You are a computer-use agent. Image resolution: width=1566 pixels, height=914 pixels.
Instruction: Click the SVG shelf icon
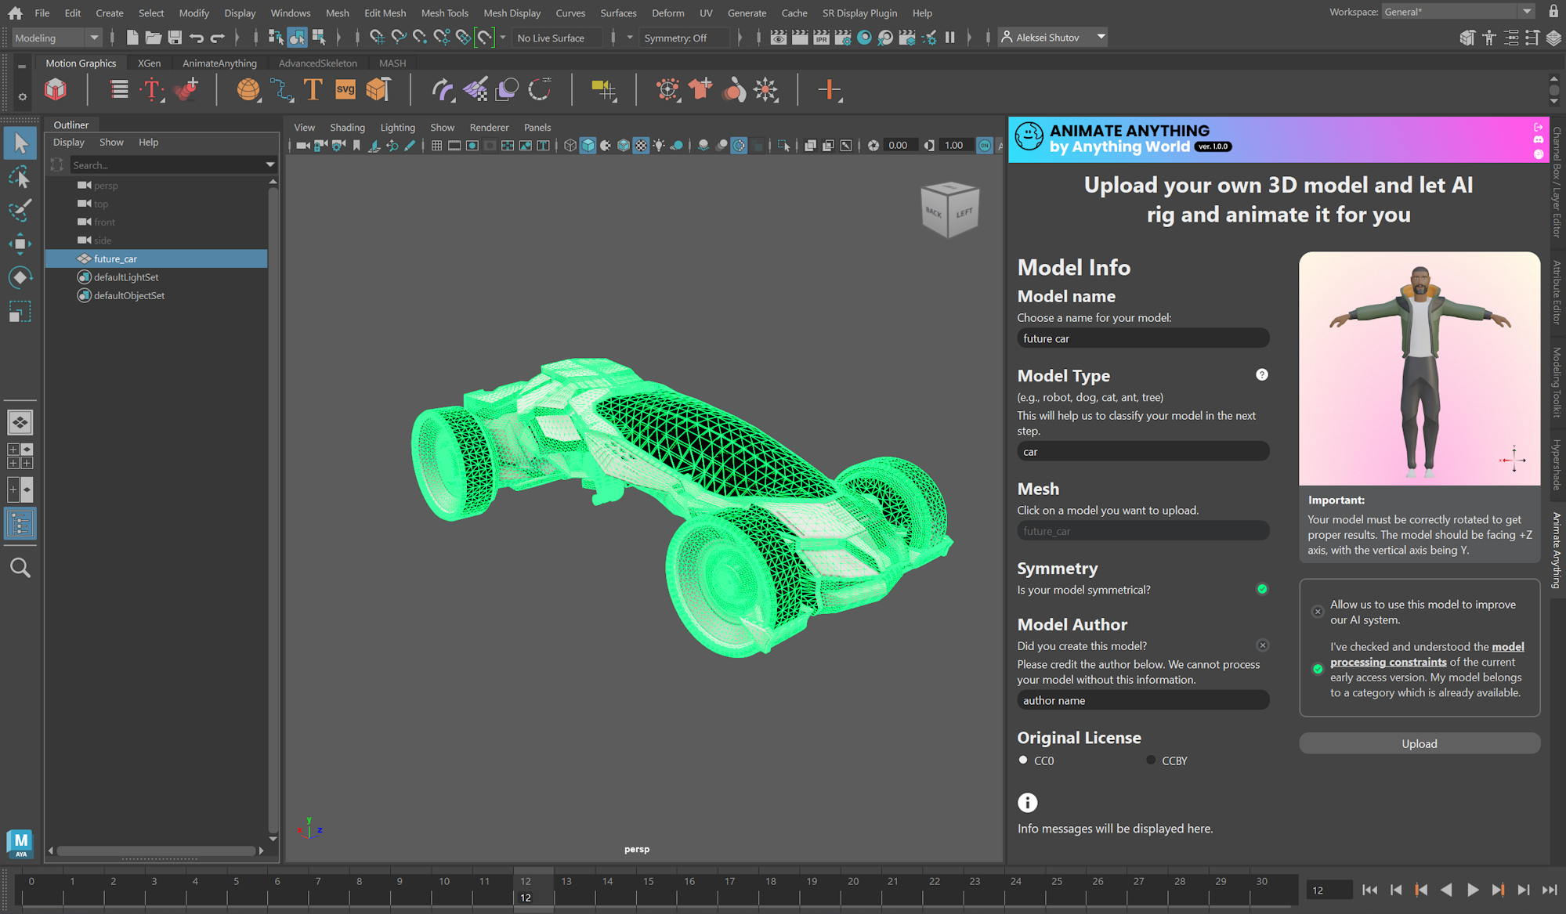(x=345, y=90)
